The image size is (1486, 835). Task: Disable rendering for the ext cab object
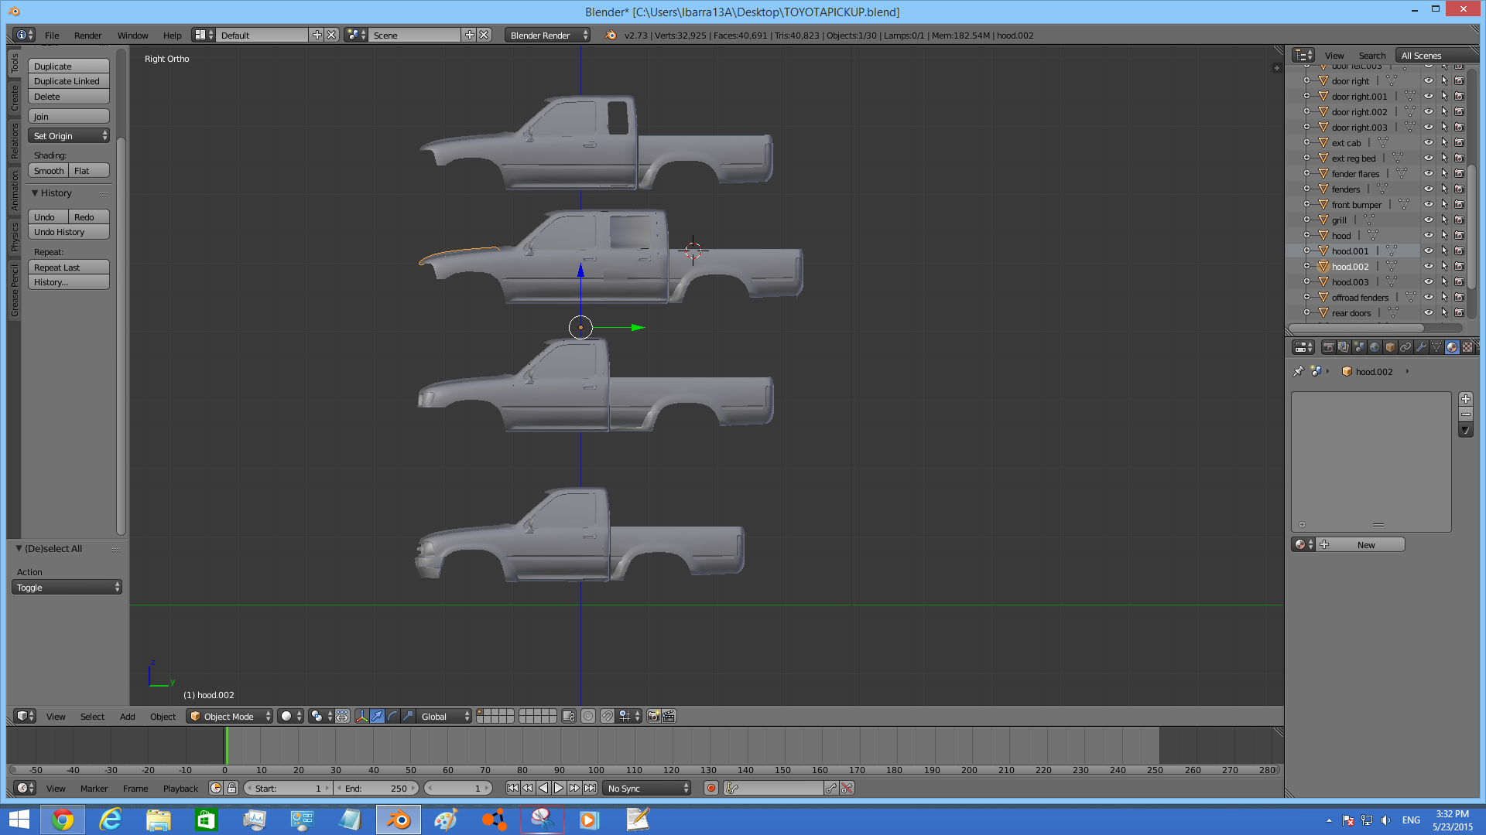tap(1459, 143)
